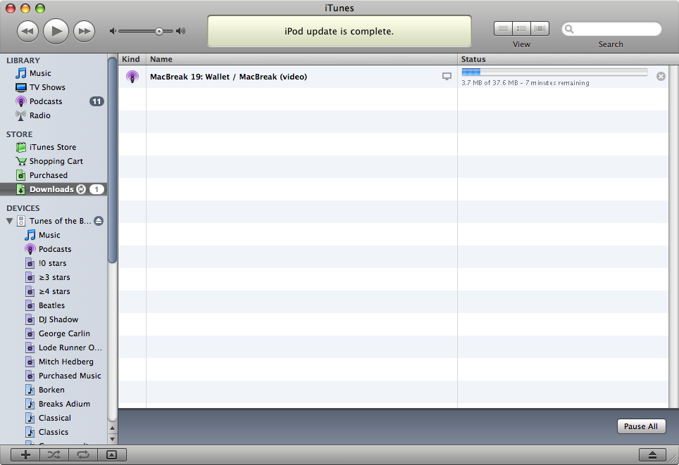The width and height of the screenshot is (679, 465).
Task: Open search options magnifier icon
Action: [569, 29]
